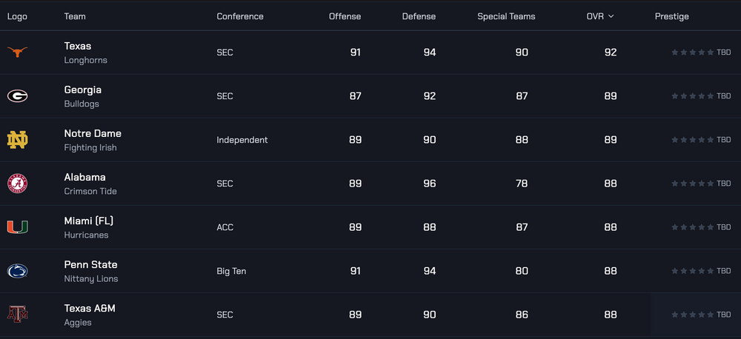Open the Notre Dame team link
Viewport: 741px width, 339px height.
pyautogui.click(x=93, y=133)
